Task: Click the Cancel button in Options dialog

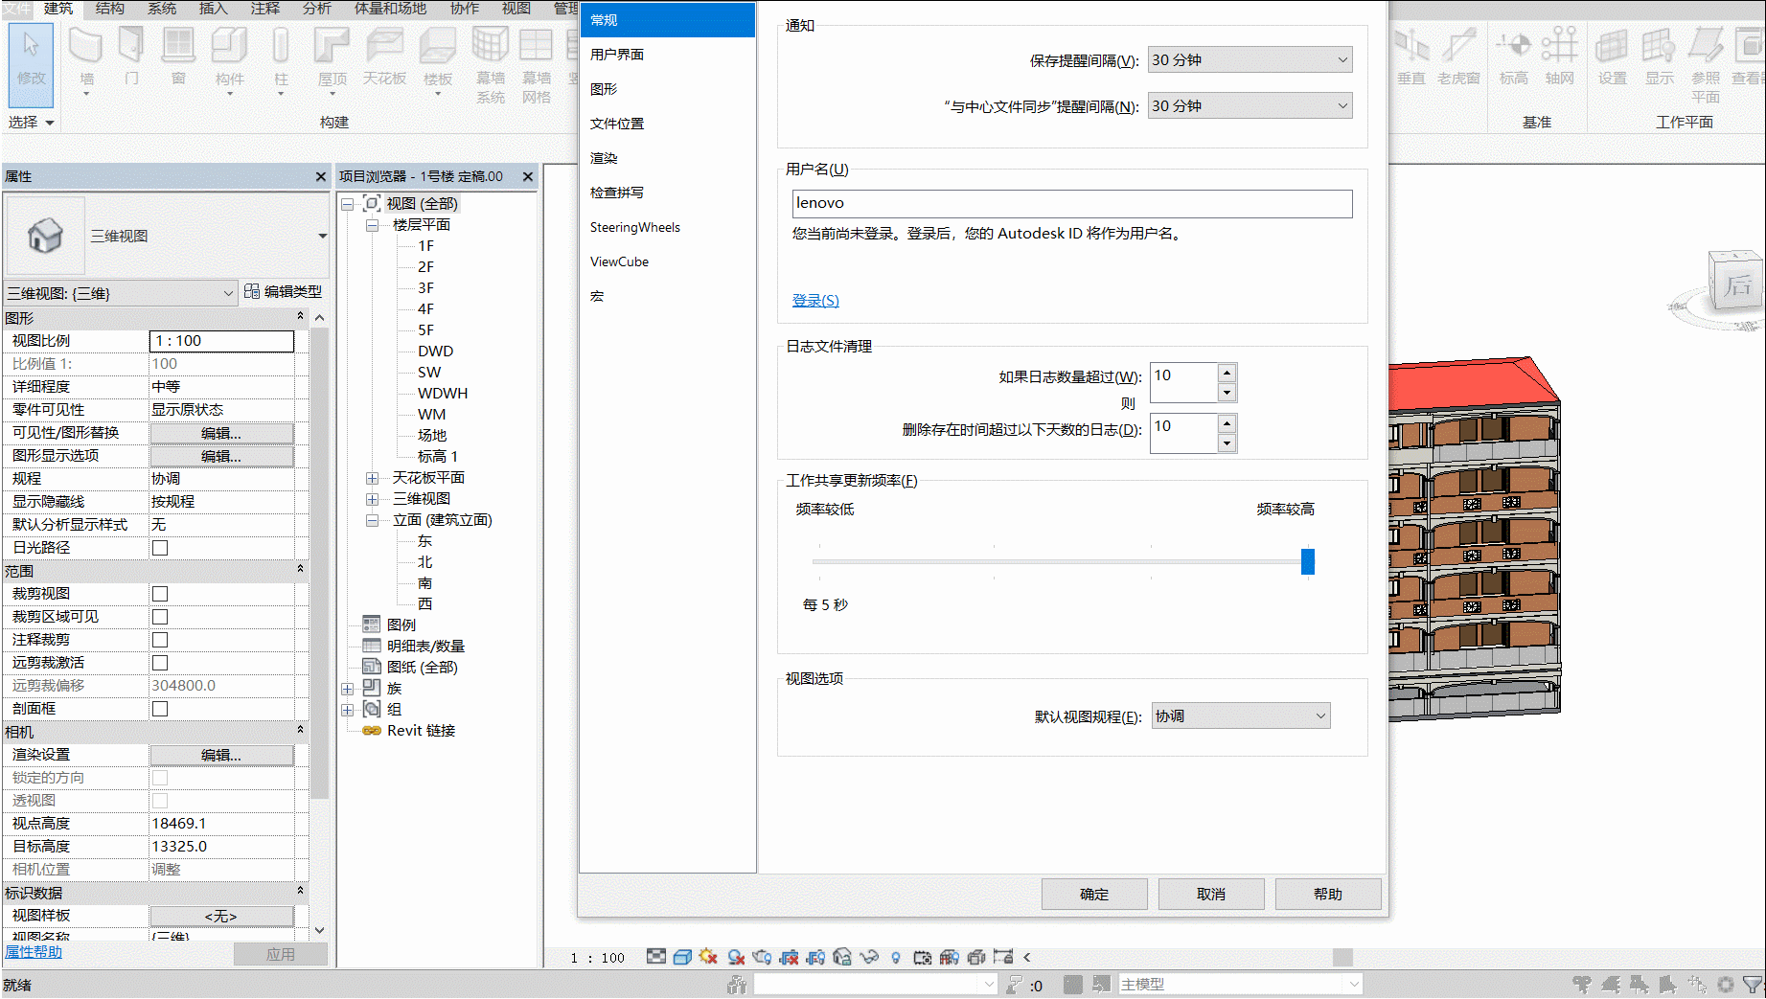Action: (x=1211, y=894)
